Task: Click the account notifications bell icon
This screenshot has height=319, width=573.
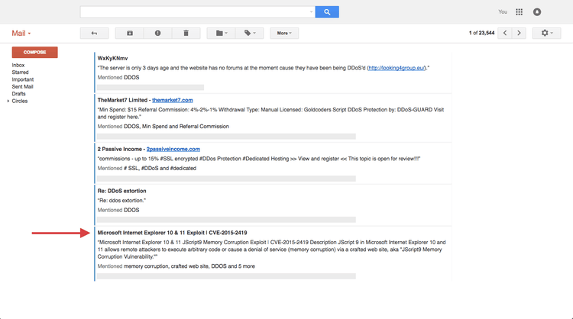Action: [x=537, y=12]
